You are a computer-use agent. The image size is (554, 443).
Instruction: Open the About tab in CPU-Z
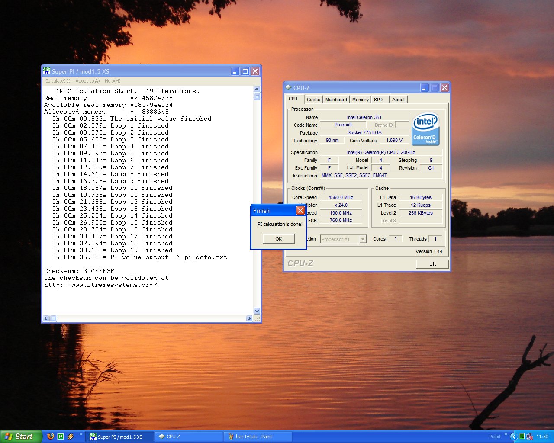tap(398, 100)
